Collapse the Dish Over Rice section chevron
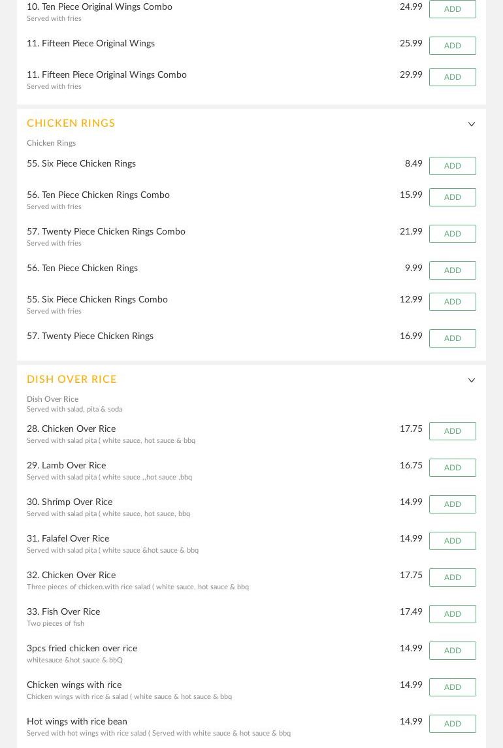Screen dimensions: 503x748 (x=471, y=380)
